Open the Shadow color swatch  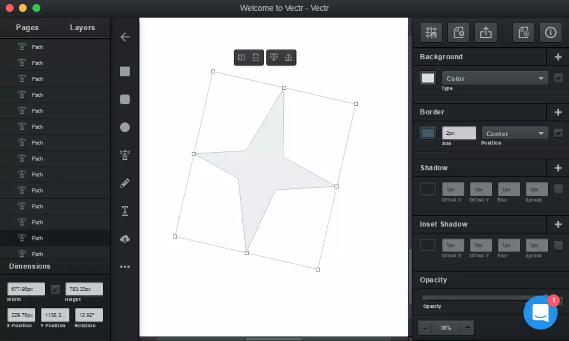[428, 189]
